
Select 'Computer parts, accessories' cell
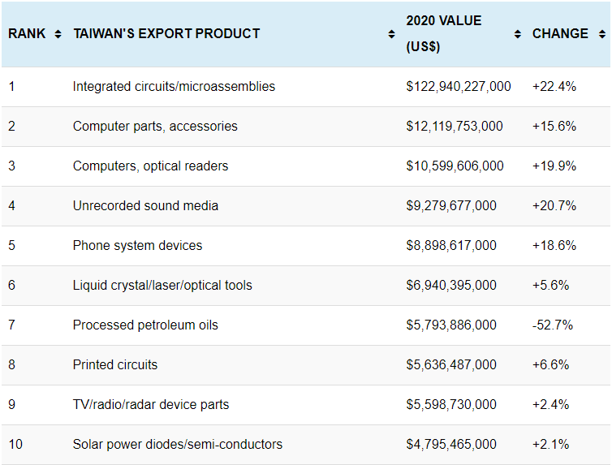[x=155, y=126]
